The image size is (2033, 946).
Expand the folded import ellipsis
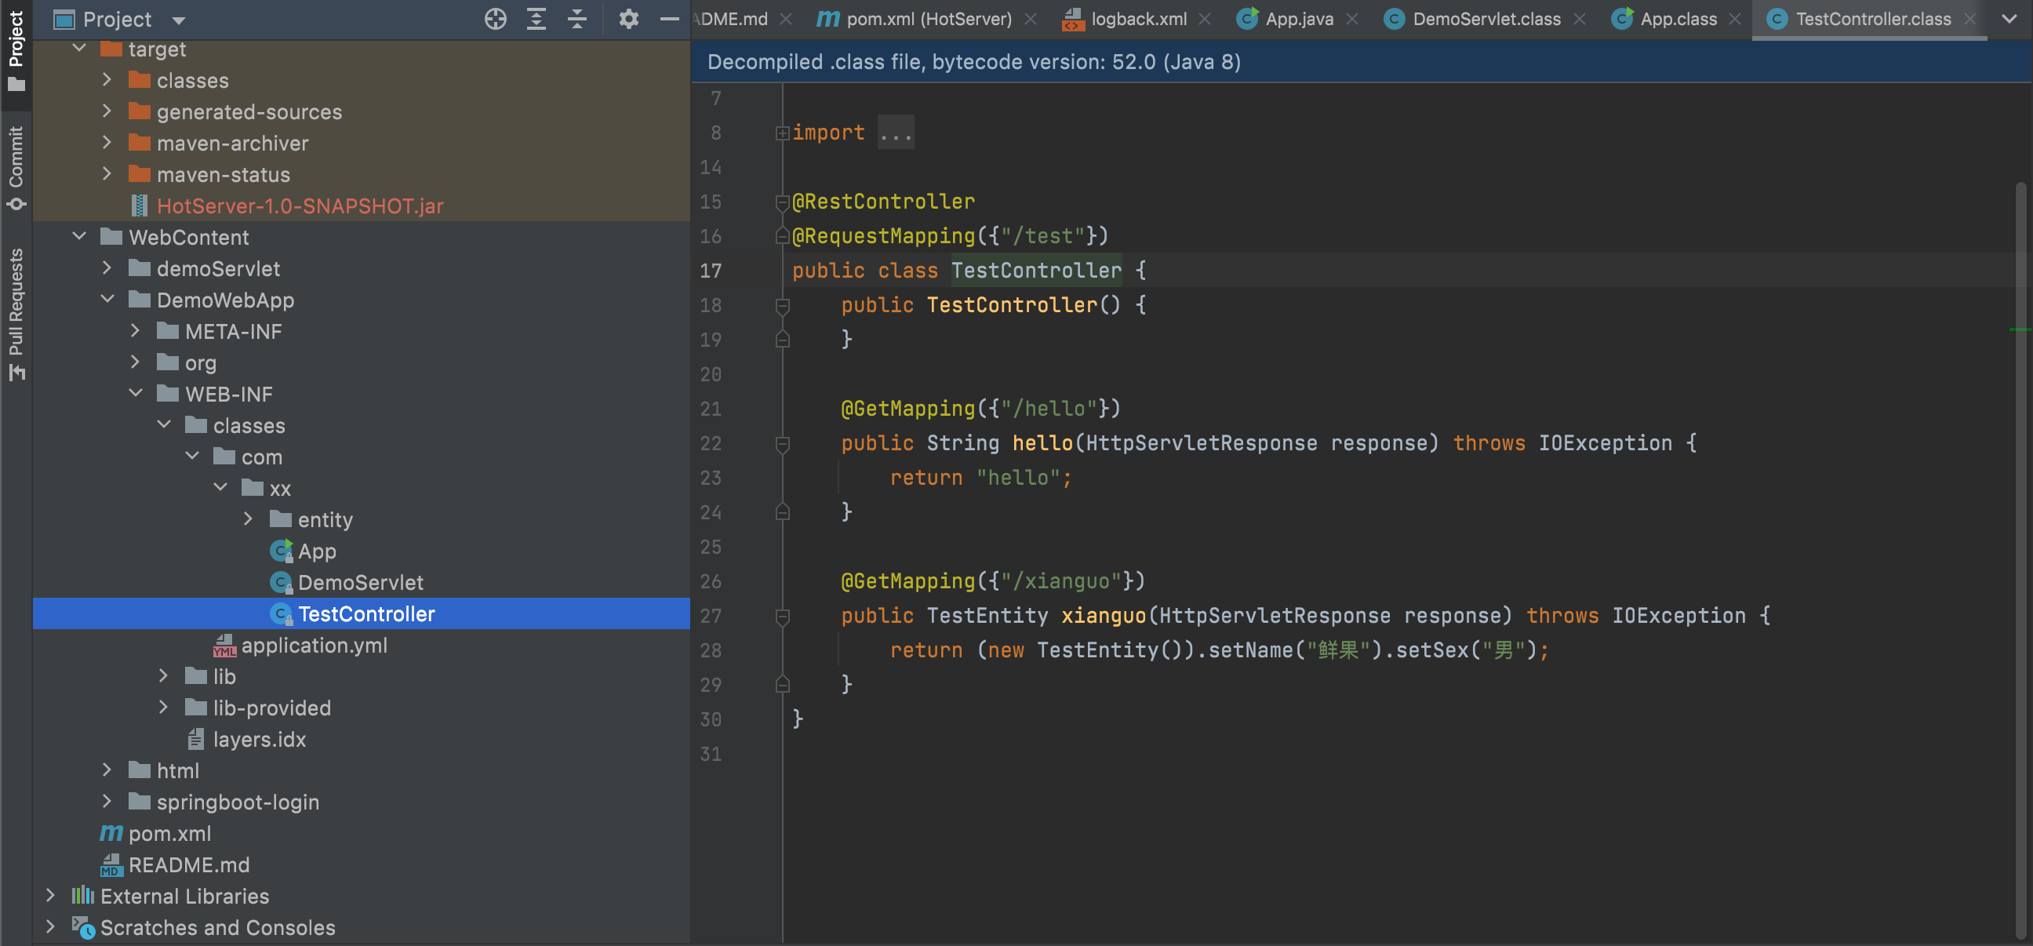pyautogui.click(x=896, y=133)
